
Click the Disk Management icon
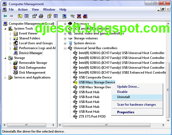16,73
